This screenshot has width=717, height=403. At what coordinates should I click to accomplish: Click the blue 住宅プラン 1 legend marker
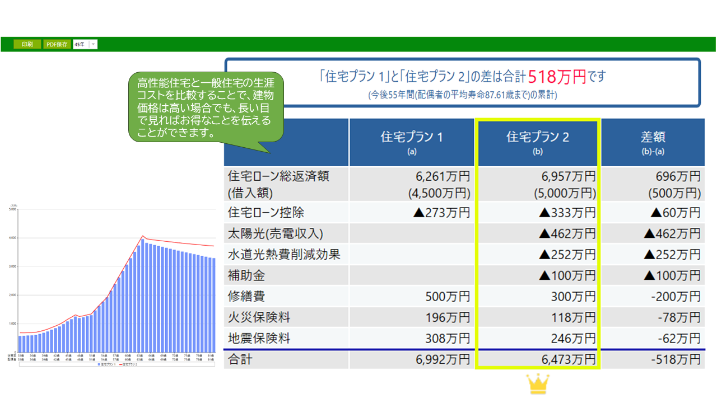coord(100,364)
